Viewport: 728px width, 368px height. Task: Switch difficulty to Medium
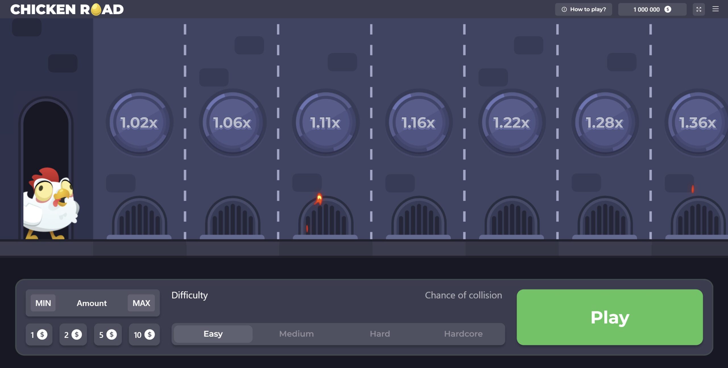click(x=296, y=334)
